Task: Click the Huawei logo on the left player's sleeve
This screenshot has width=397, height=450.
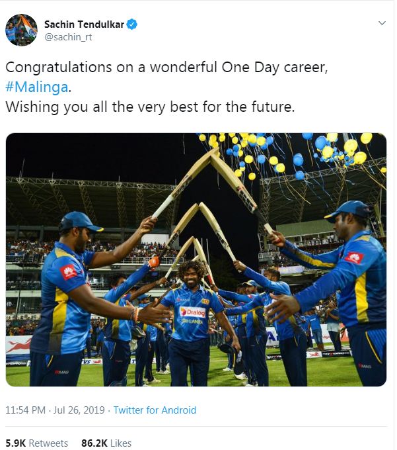Action: click(68, 271)
